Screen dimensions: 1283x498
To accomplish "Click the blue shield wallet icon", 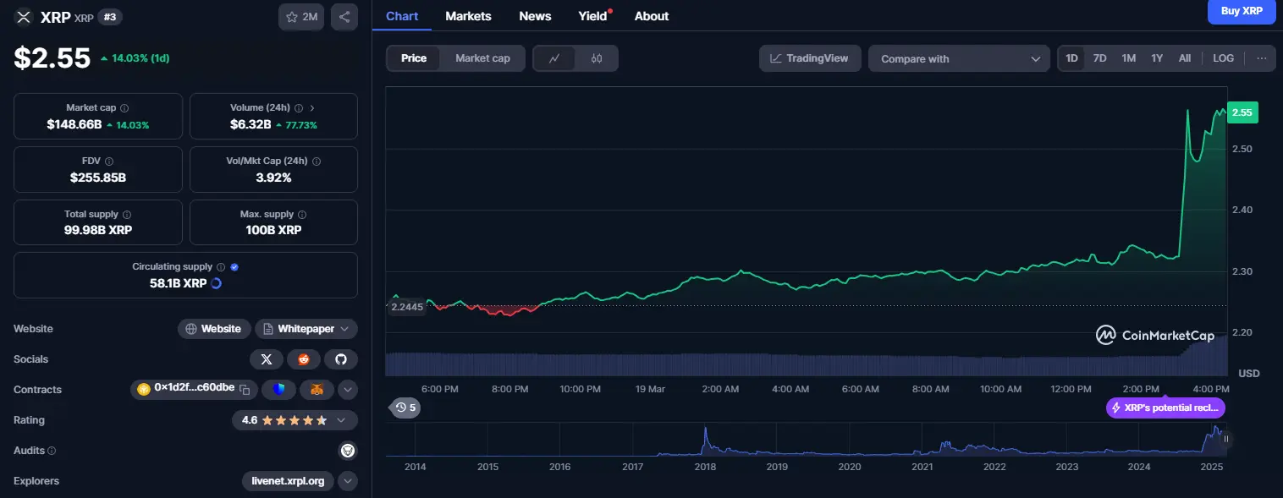I will pyautogui.click(x=278, y=390).
